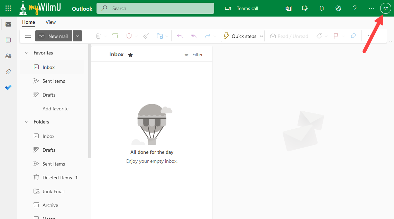394x219 pixels.
Task: Toggle Inbox as favorite with star icon
Action: tap(130, 54)
